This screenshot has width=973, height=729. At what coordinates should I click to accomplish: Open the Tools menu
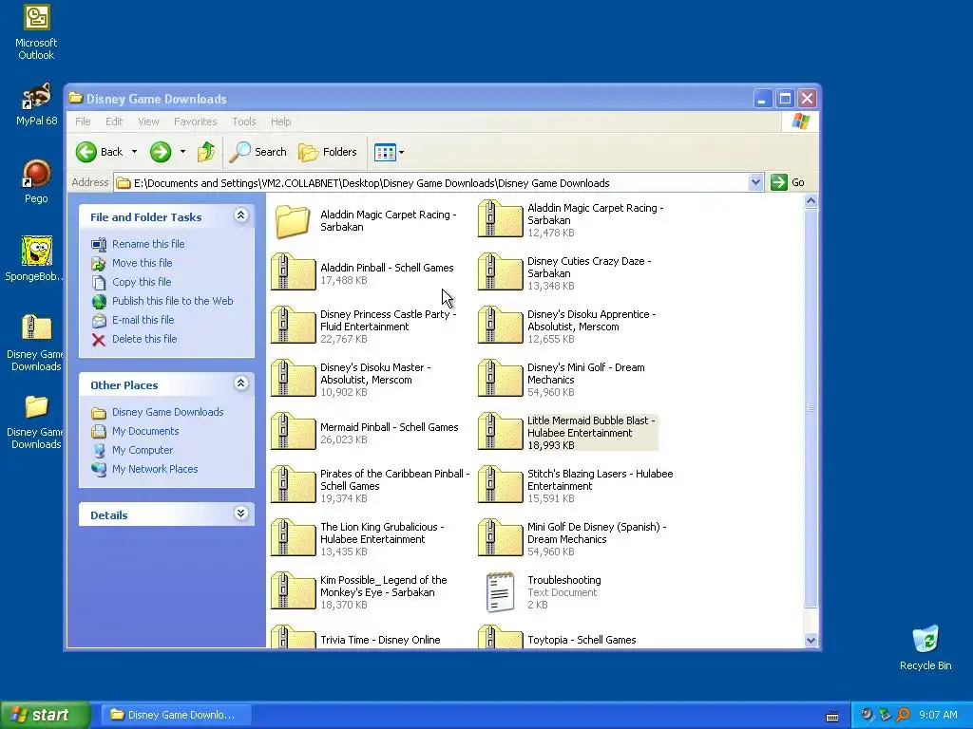point(244,121)
